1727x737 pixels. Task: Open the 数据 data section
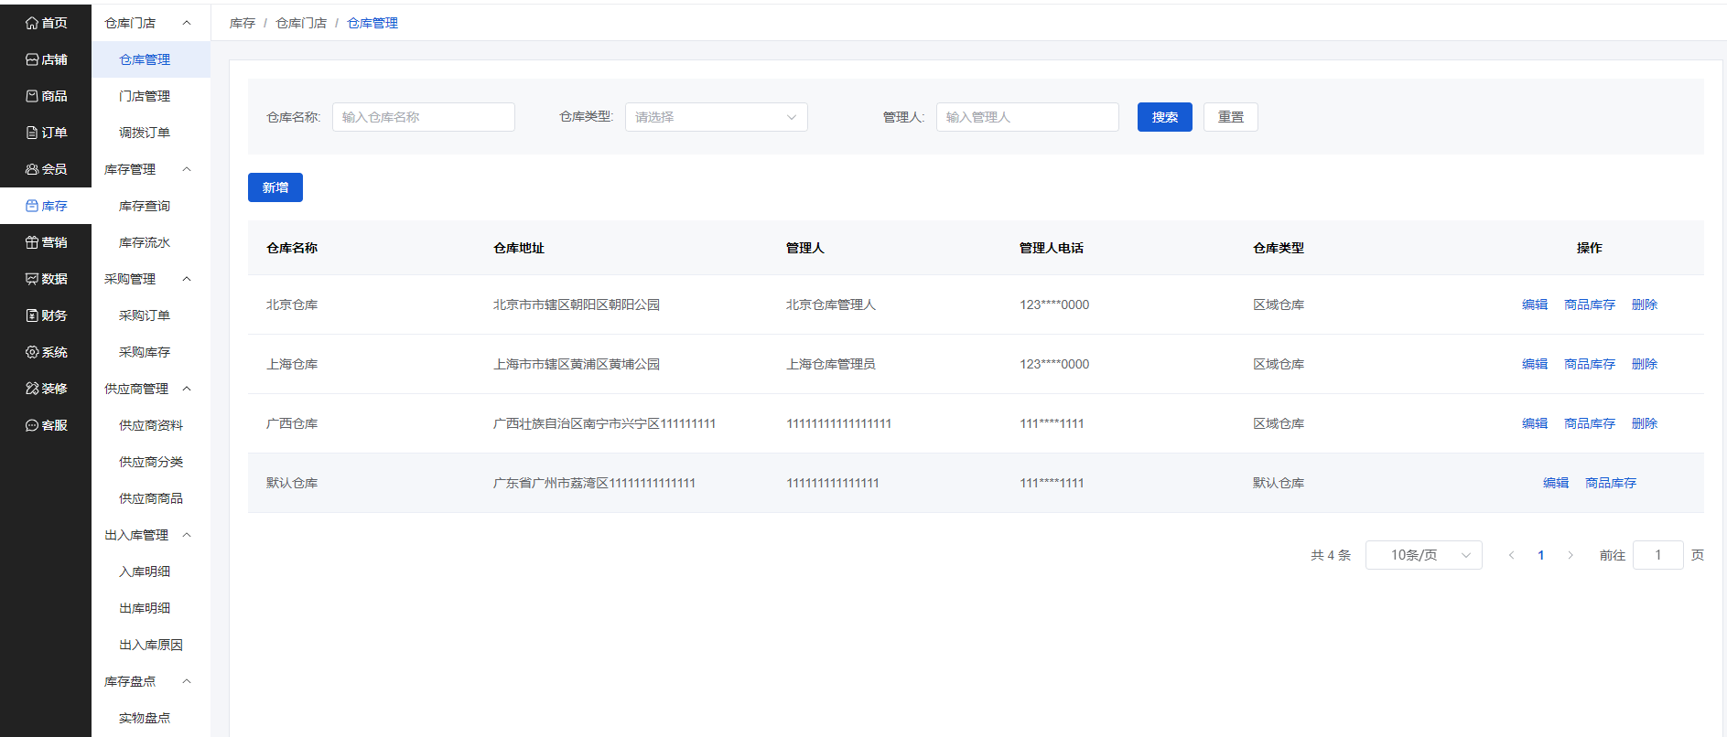click(x=46, y=279)
